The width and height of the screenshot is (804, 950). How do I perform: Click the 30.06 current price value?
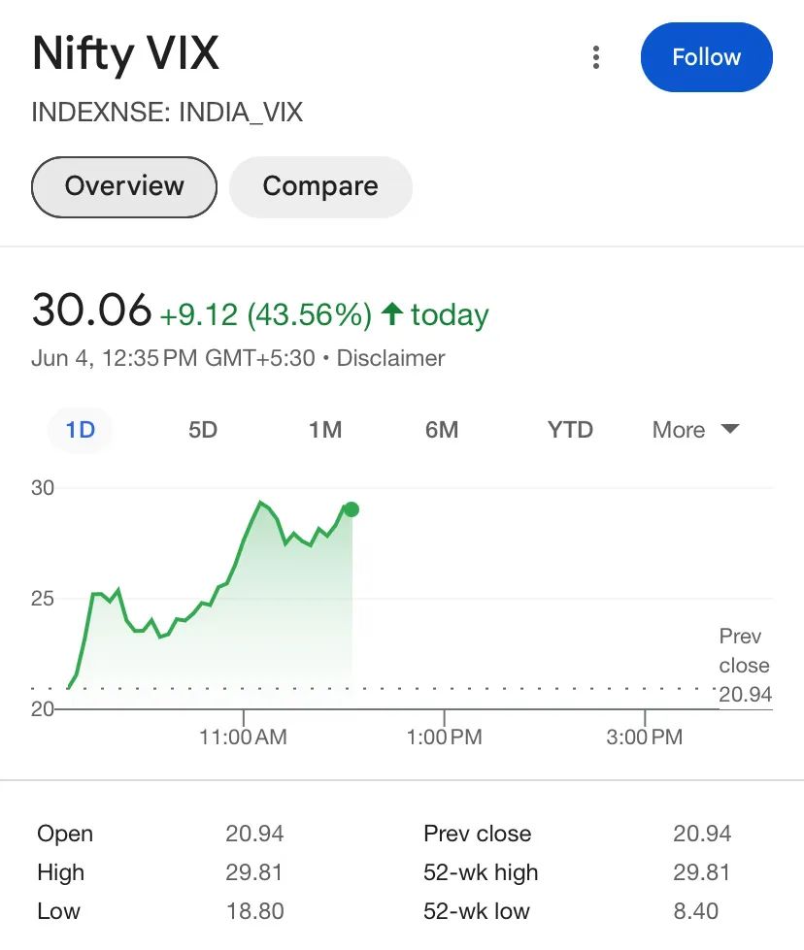tap(92, 311)
